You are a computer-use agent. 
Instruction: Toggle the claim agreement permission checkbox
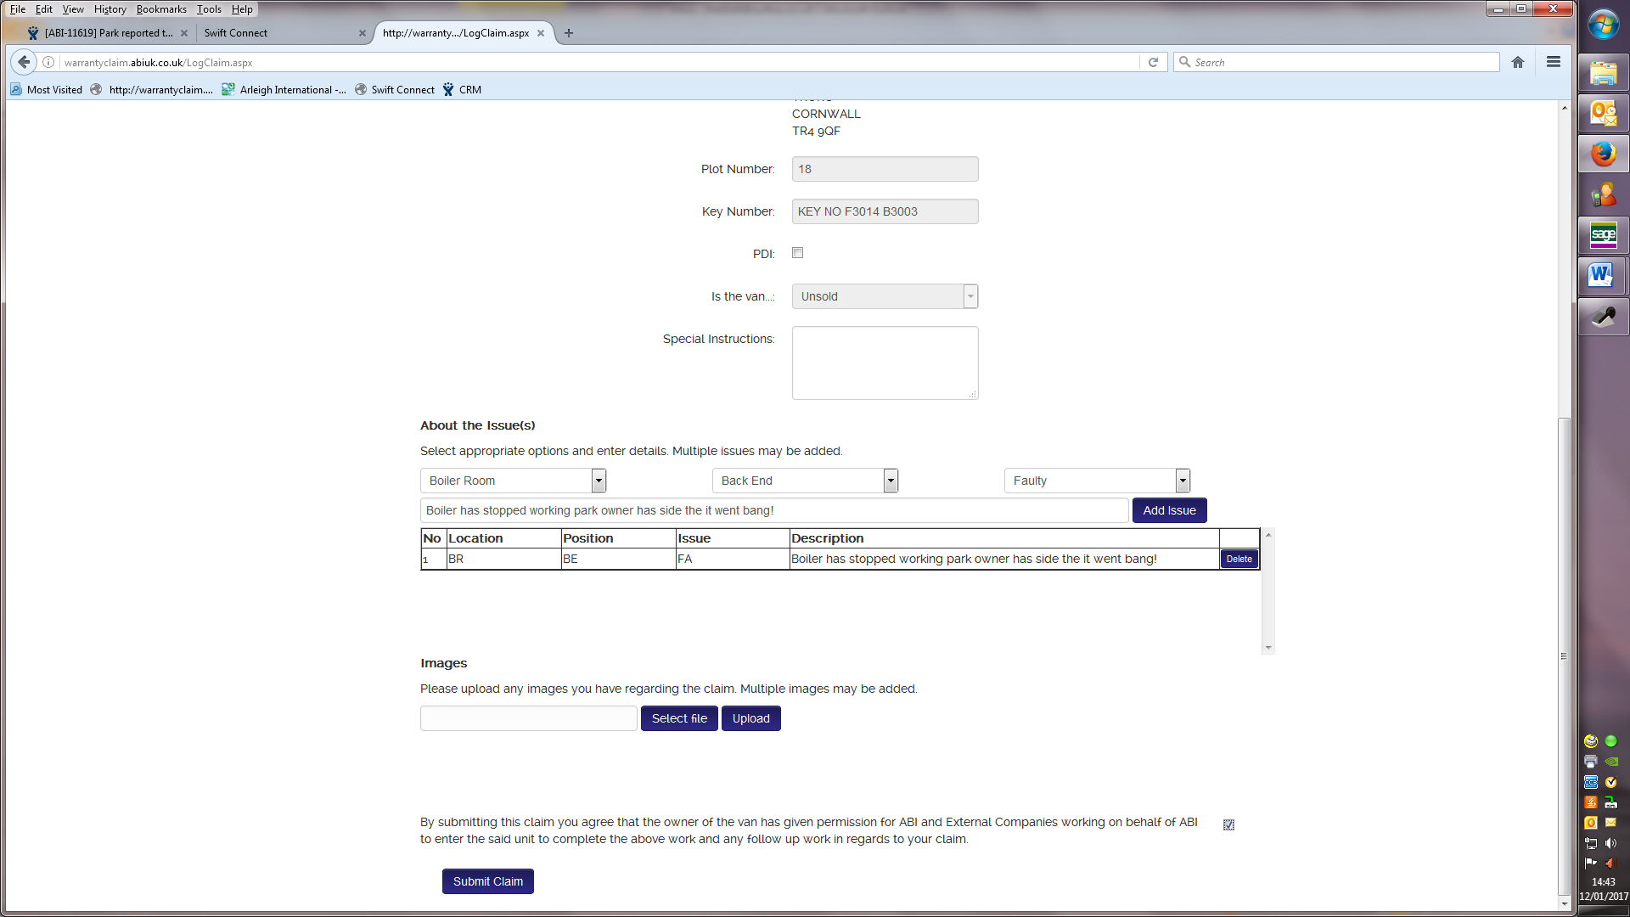(x=1228, y=824)
